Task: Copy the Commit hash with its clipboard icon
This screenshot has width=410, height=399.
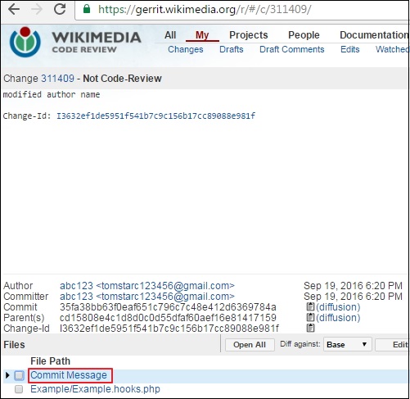Action: tap(310, 306)
